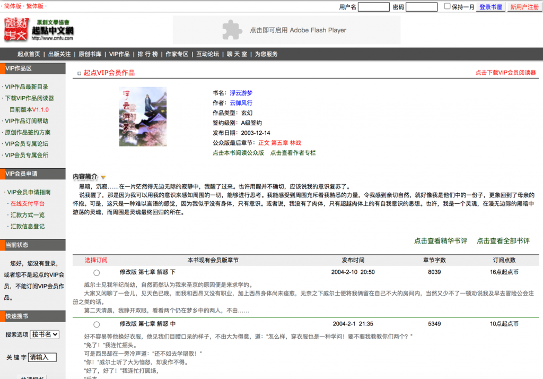
Task: Select radio for 修改版 第七章 解惑 下
Action: (97, 273)
